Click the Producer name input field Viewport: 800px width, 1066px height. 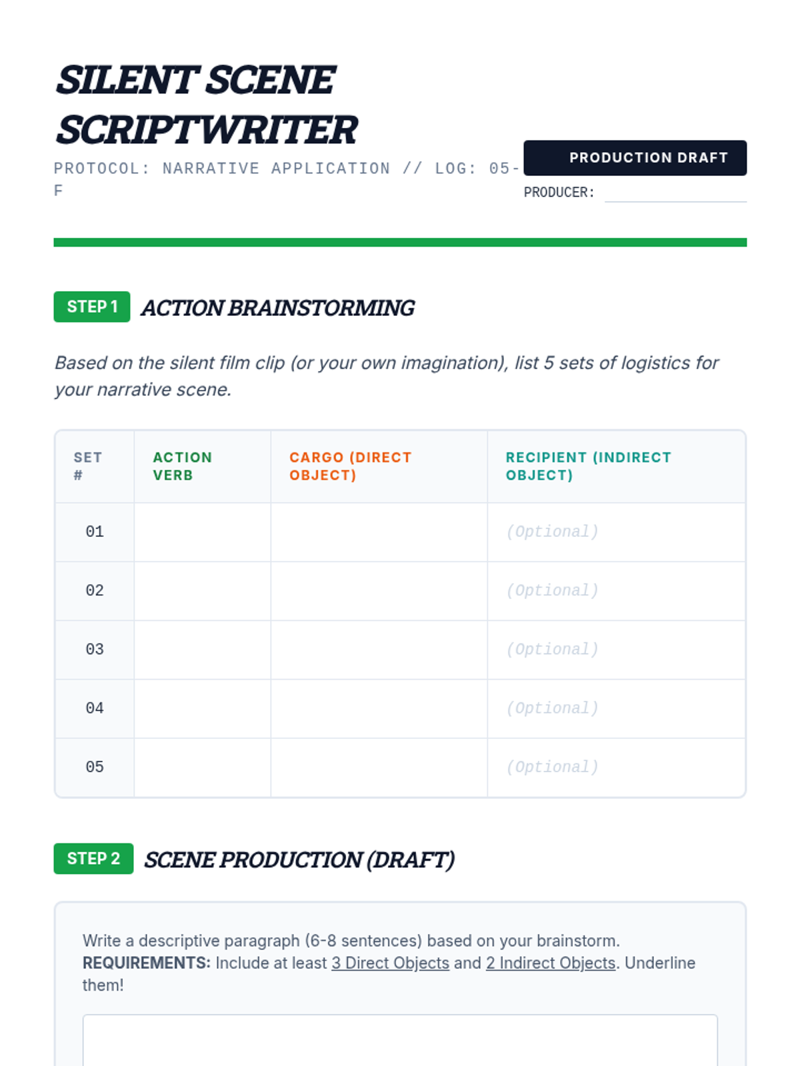(x=675, y=192)
